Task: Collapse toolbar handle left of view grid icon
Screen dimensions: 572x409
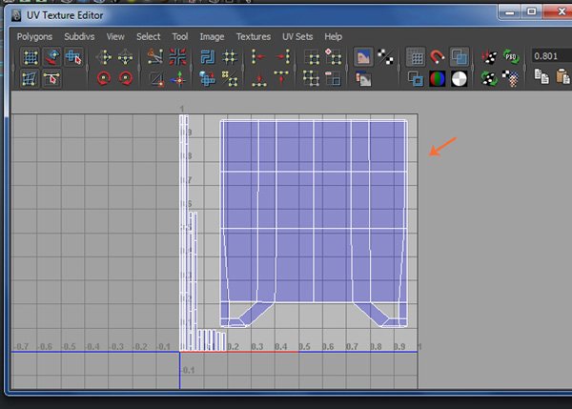Action: click(x=399, y=68)
